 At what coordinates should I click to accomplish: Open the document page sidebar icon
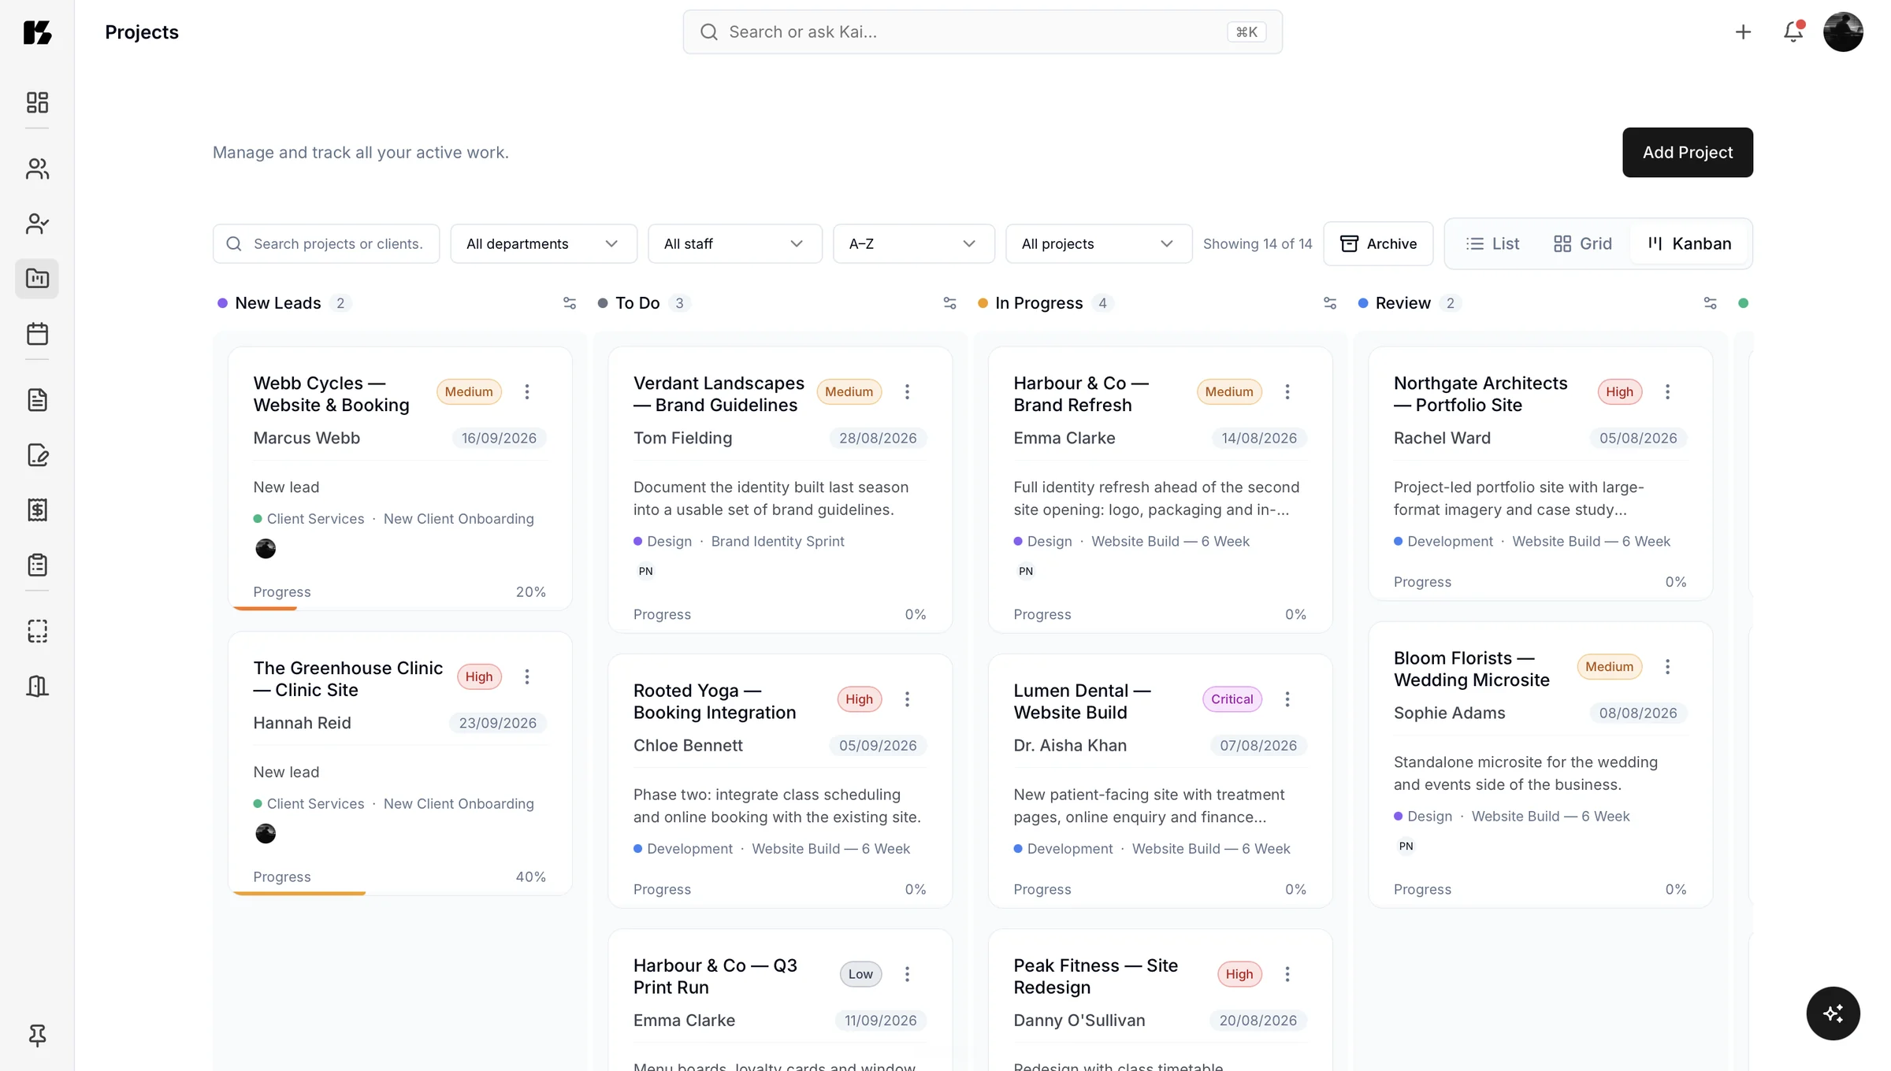coord(37,400)
